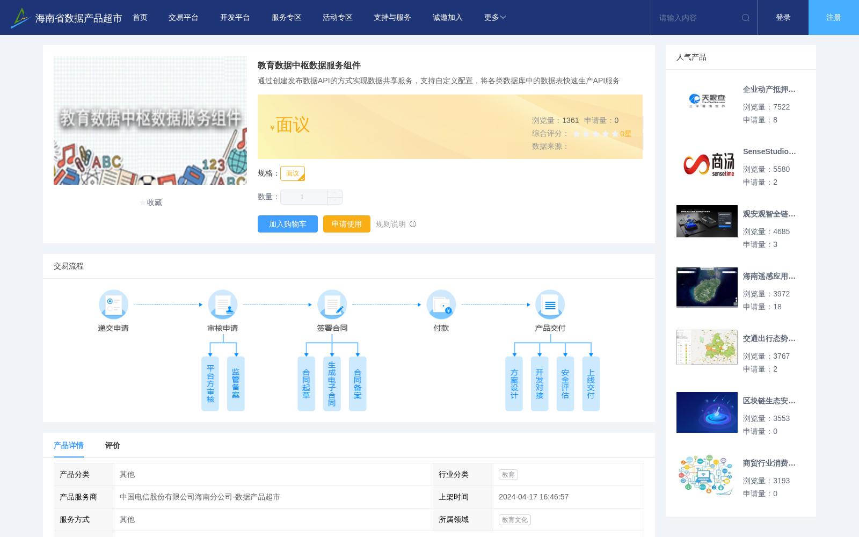Click the 教育文化 domain tag
The width and height of the screenshot is (859, 537).
coord(515,520)
